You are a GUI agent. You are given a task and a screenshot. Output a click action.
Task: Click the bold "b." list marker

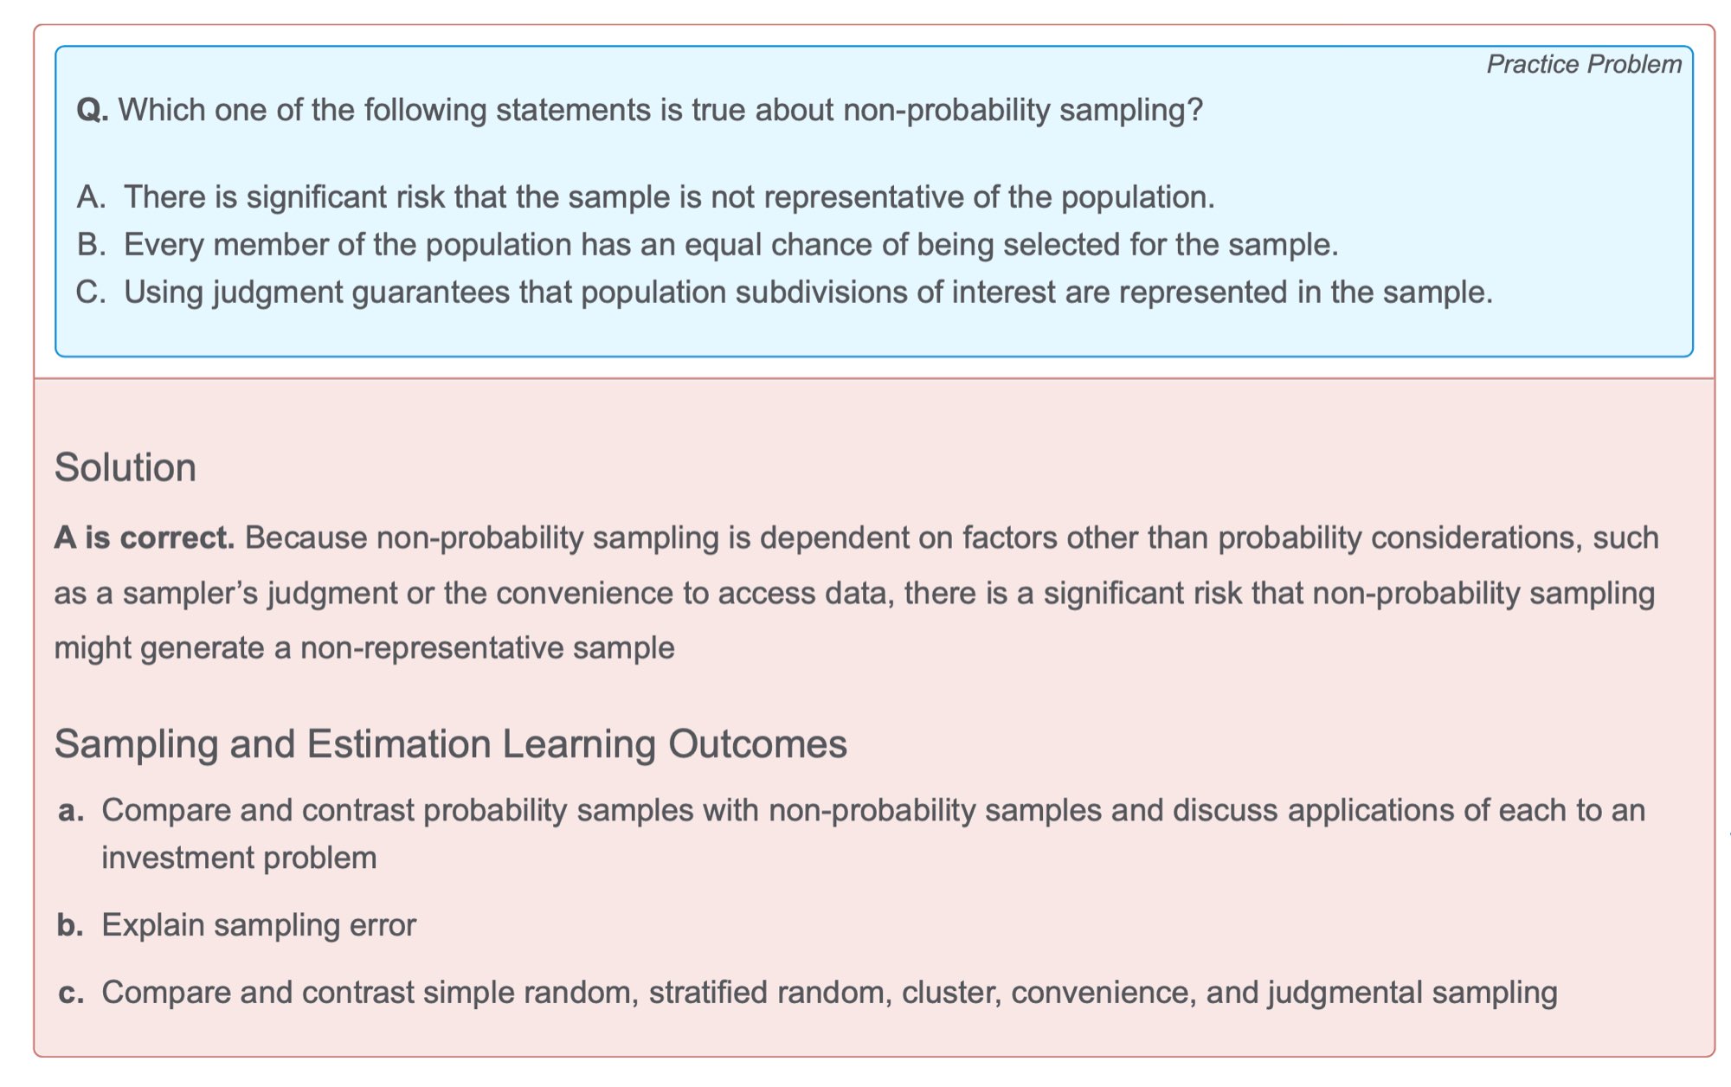[x=71, y=925]
